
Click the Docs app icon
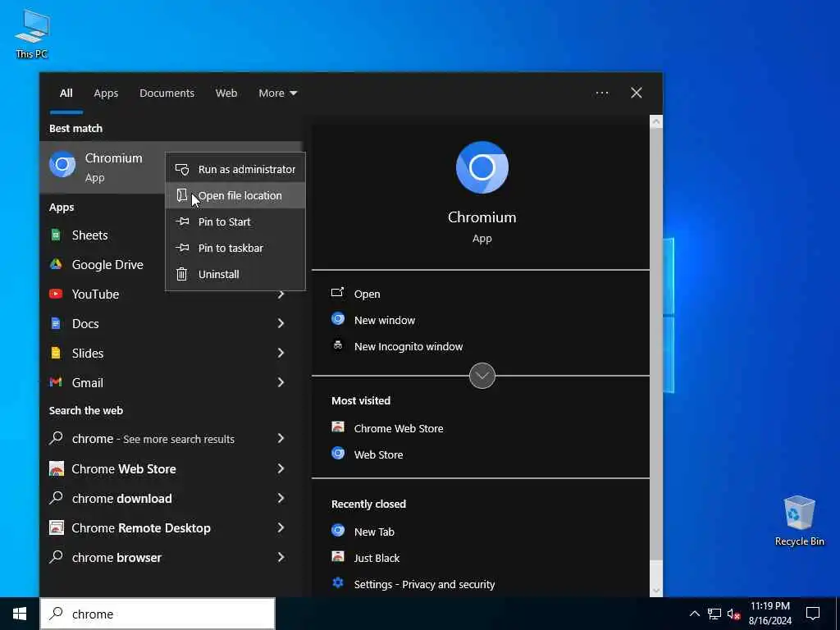click(x=56, y=323)
